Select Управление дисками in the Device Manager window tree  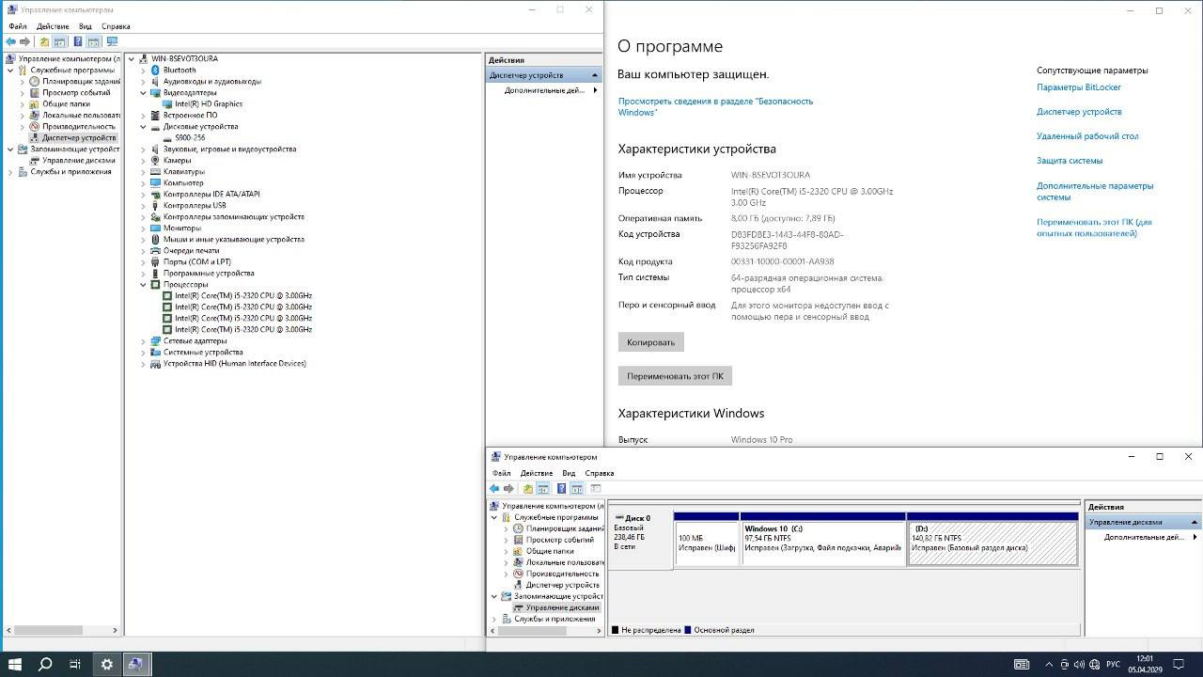click(x=79, y=161)
